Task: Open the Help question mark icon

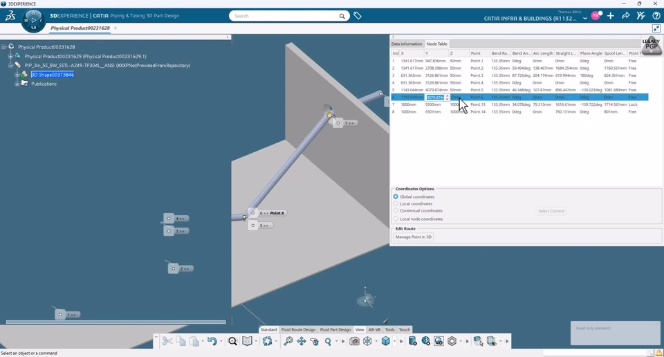Action: (656, 15)
